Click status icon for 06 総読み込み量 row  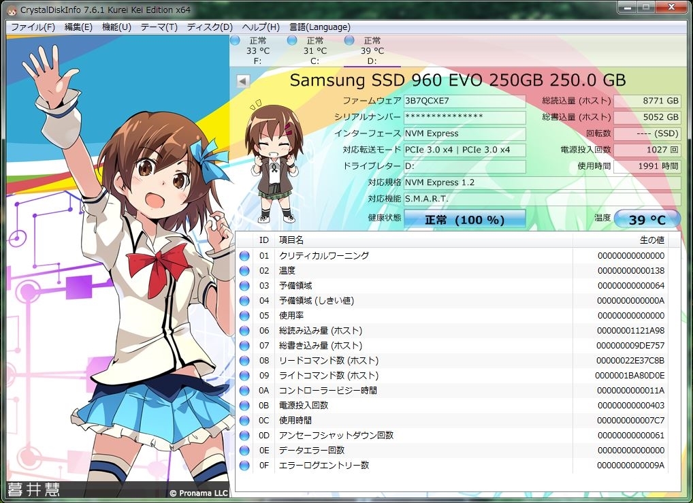click(244, 331)
